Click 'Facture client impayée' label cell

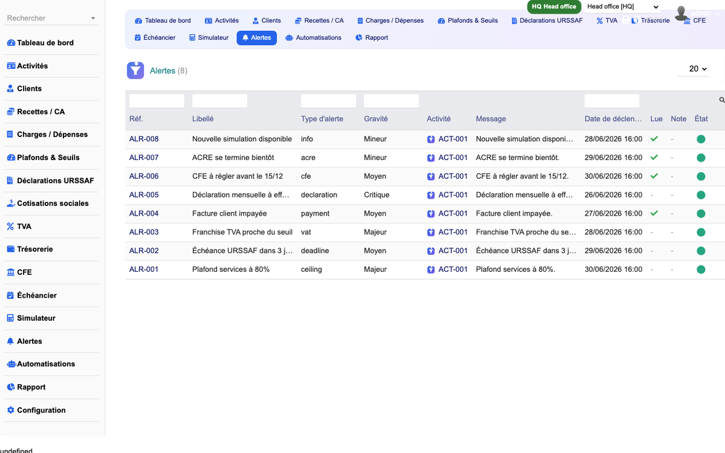pyautogui.click(x=230, y=213)
